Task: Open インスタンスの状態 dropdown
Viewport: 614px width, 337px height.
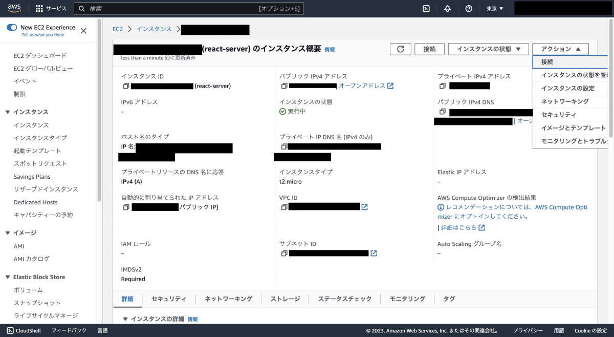Action: pos(488,49)
